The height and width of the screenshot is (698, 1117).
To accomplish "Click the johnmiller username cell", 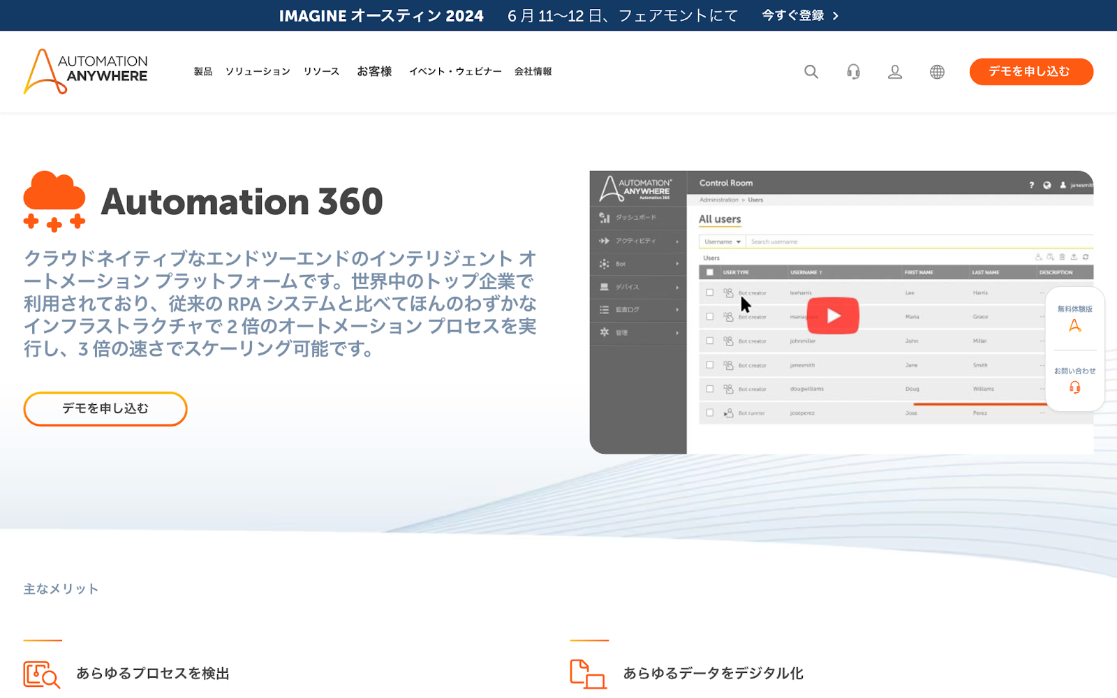I will [803, 341].
